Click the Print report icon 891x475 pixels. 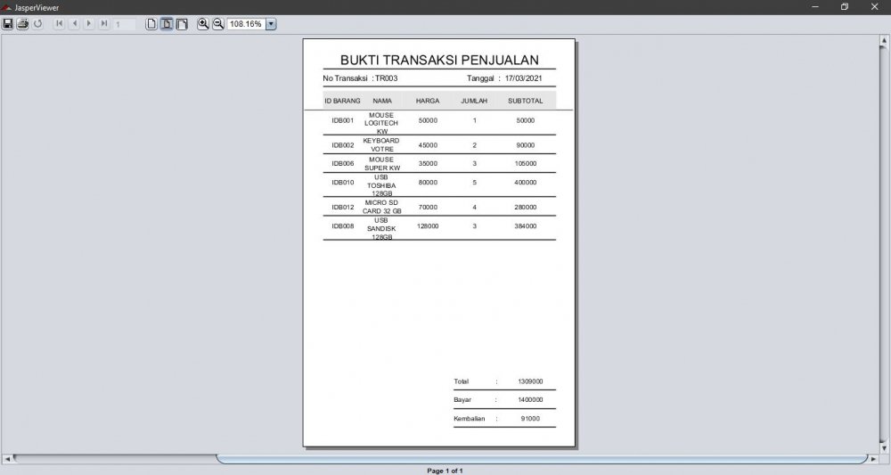(x=22, y=24)
